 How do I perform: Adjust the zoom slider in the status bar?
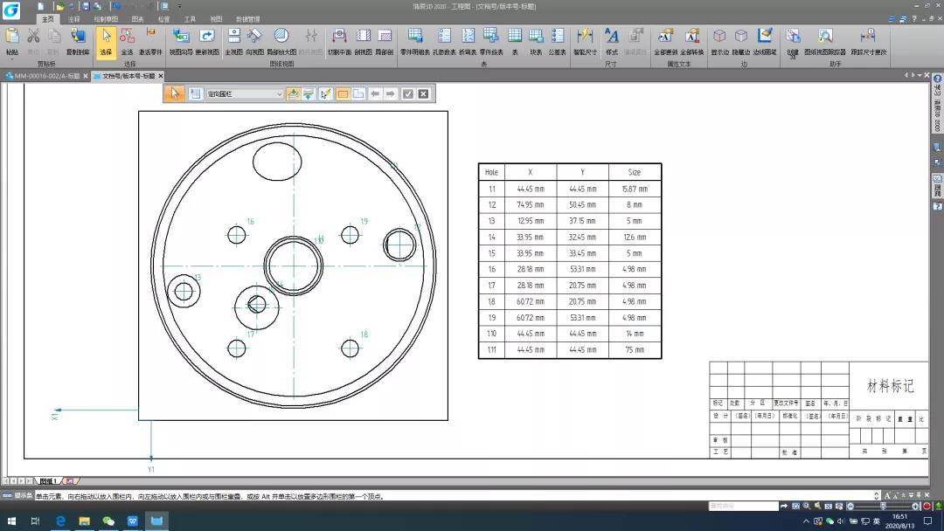point(883,506)
